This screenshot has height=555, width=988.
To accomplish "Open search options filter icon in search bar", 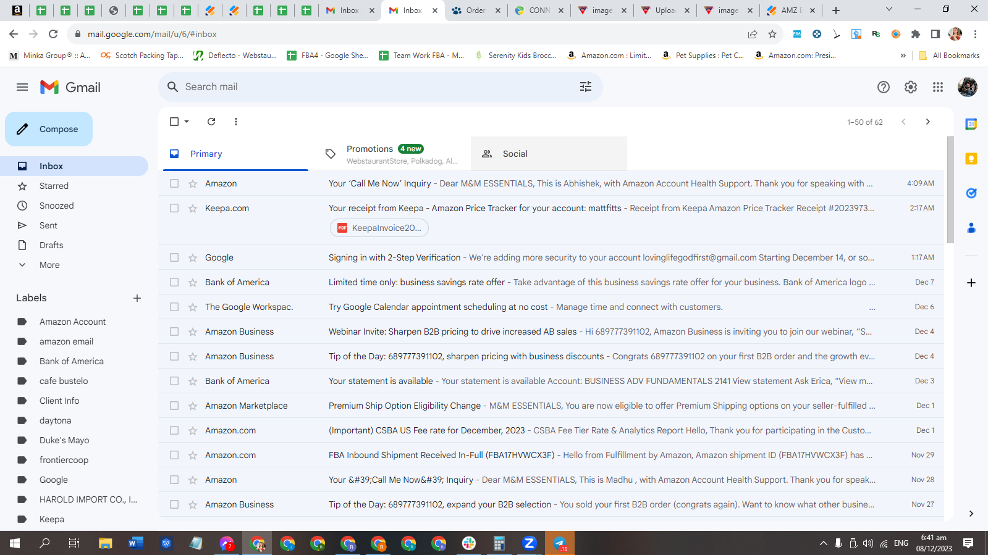I will (x=586, y=87).
